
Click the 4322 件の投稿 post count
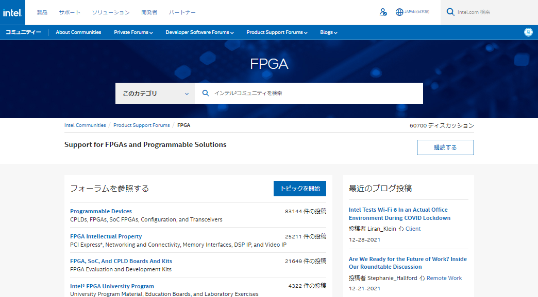tap(308, 286)
